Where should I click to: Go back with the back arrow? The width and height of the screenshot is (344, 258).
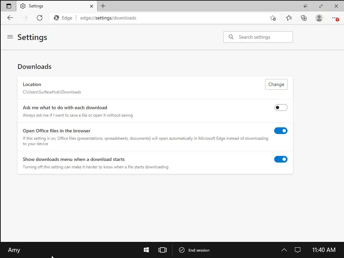pyautogui.click(x=10, y=18)
